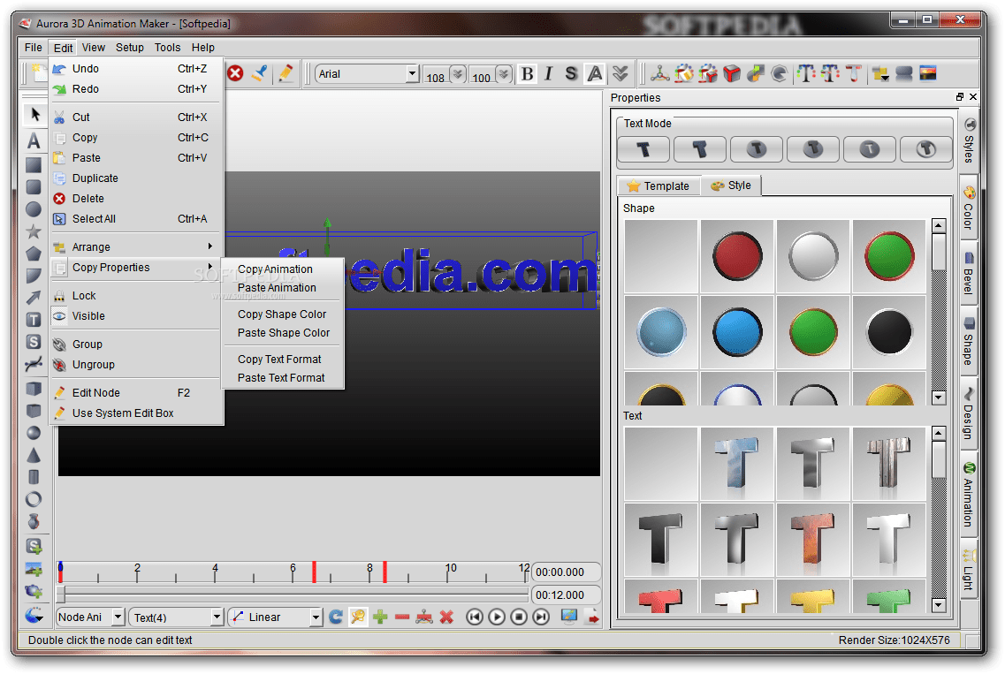Select the arrow pointer tool

coord(34,116)
